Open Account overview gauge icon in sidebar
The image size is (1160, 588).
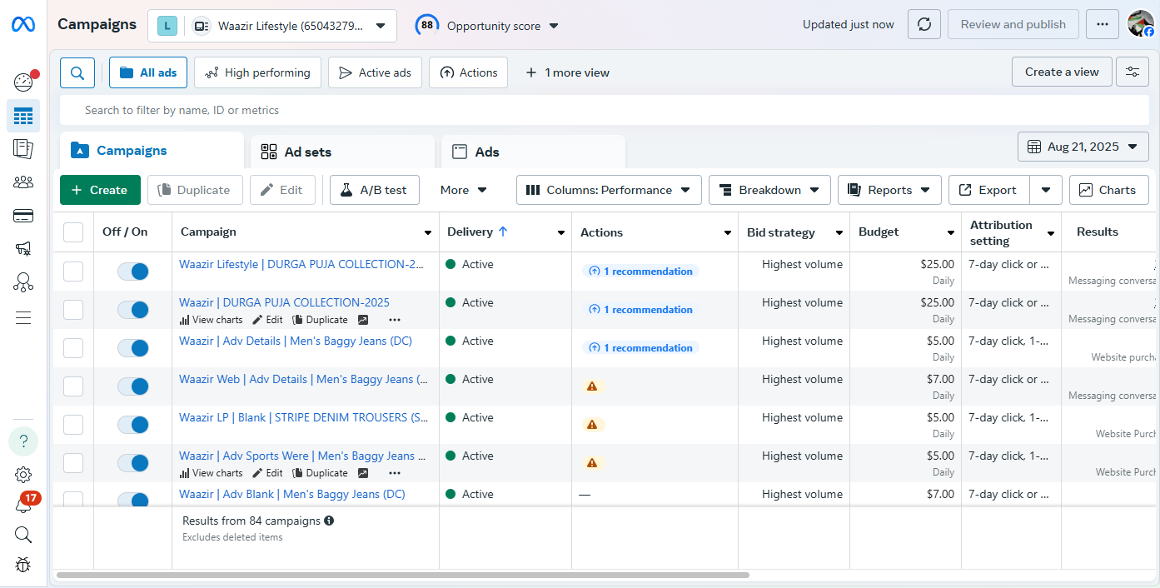click(23, 82)
